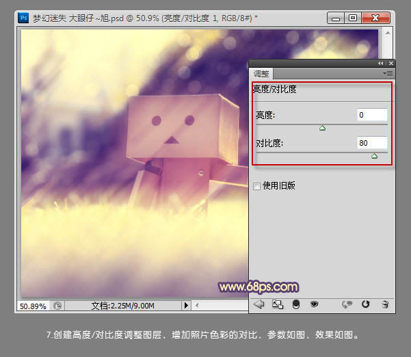Expand document info status bar arrow
Viewport: 411px width, 357px height.
click(185, 306)
